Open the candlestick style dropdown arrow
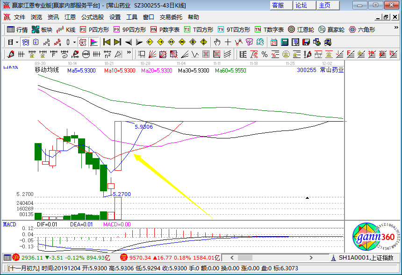The height and width of the screenshot is (275, 402). [x=75, y=42]
